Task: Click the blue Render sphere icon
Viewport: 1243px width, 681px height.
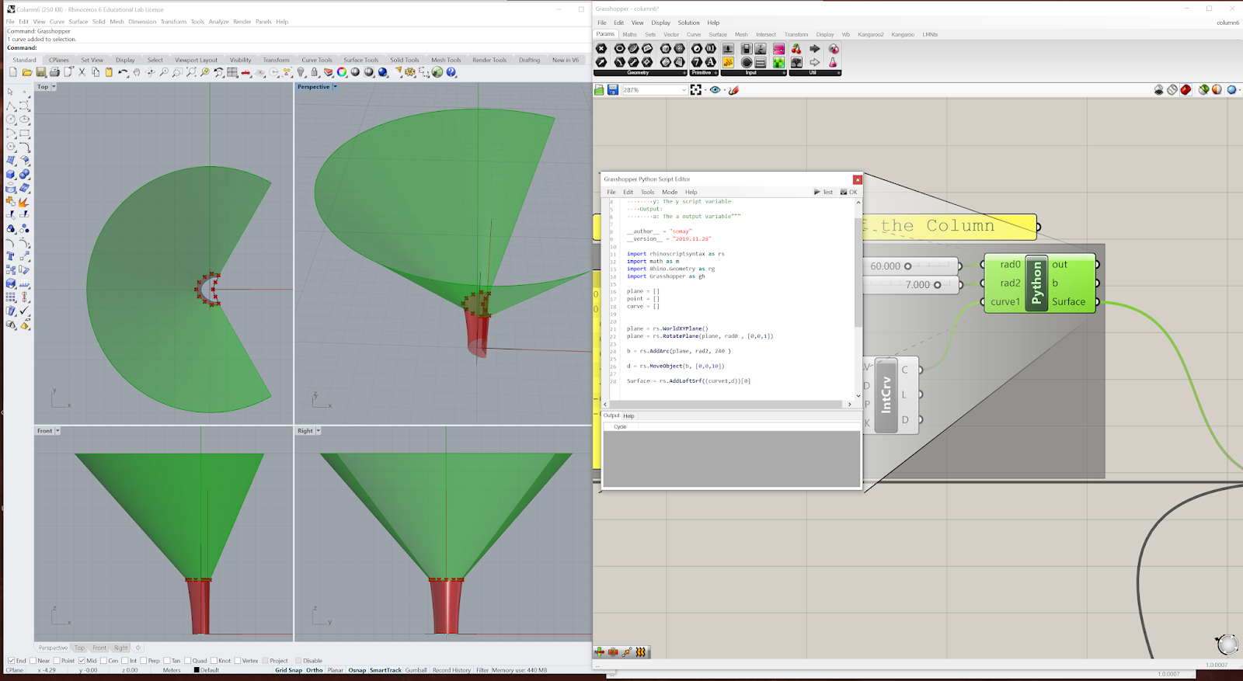Action: pos(383,72)
